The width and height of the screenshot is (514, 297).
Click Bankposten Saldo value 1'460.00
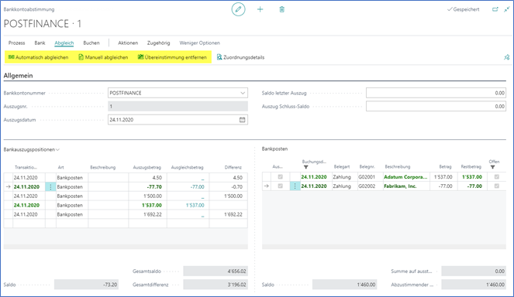[x=344, y=285]
